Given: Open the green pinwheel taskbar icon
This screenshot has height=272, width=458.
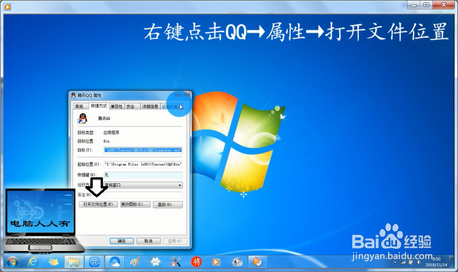Looking at the screenshot, I should pyautogui.click(x=156, y=262).
